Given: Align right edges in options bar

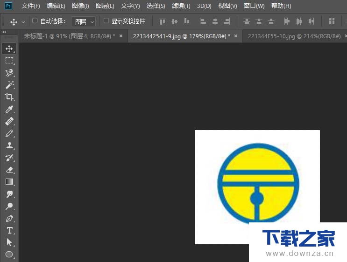Looking at the screenshot, I should 227,21.
